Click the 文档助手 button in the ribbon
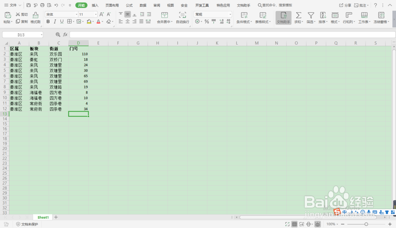The height and width of the screenshot is (228, 396). pos(283,17)
